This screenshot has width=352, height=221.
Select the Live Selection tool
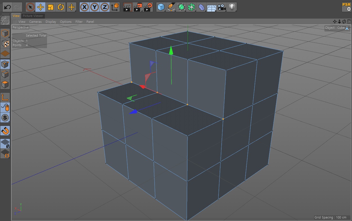(x=30, y=7)
